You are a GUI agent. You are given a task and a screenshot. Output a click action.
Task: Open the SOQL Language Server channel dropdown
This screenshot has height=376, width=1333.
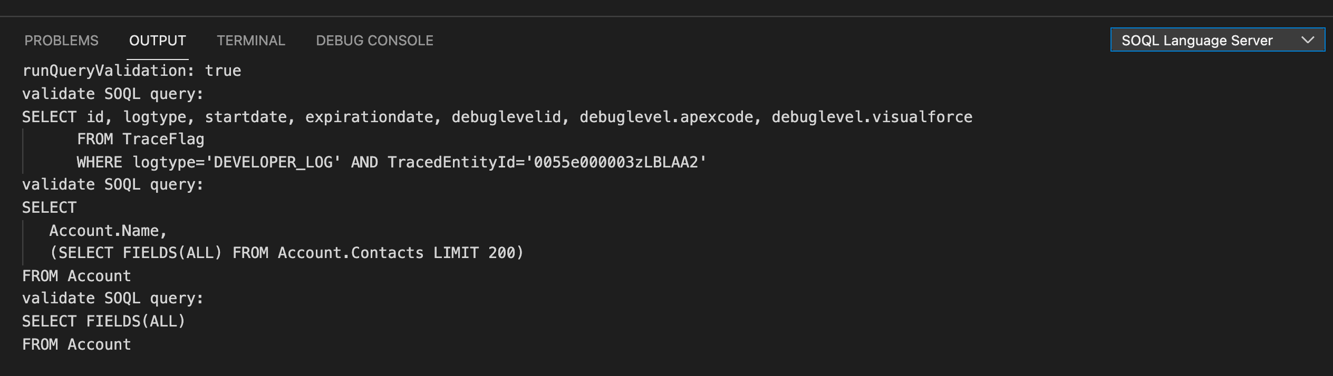pyautogui.click(x=1218, y=39)
